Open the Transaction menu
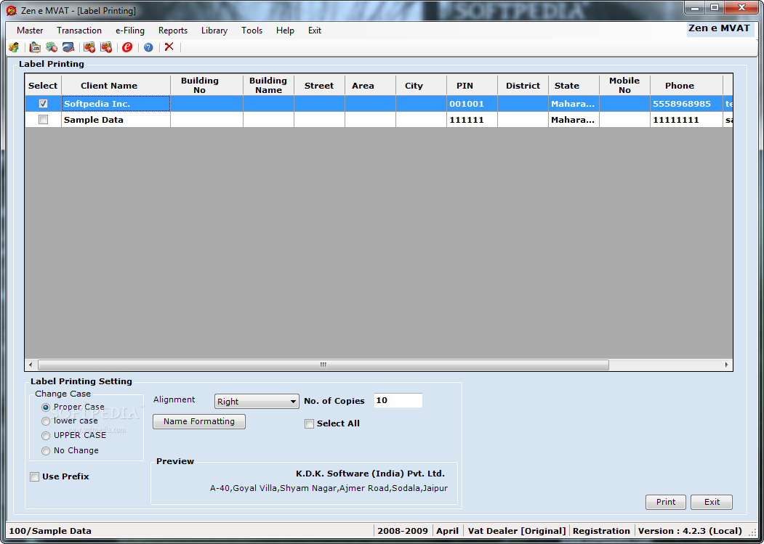The height and width of the screenshot is (544, 764). 79,31
